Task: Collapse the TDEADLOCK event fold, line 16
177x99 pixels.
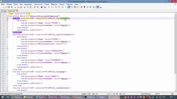Action: pyautogui.click(x=7, y=48)
